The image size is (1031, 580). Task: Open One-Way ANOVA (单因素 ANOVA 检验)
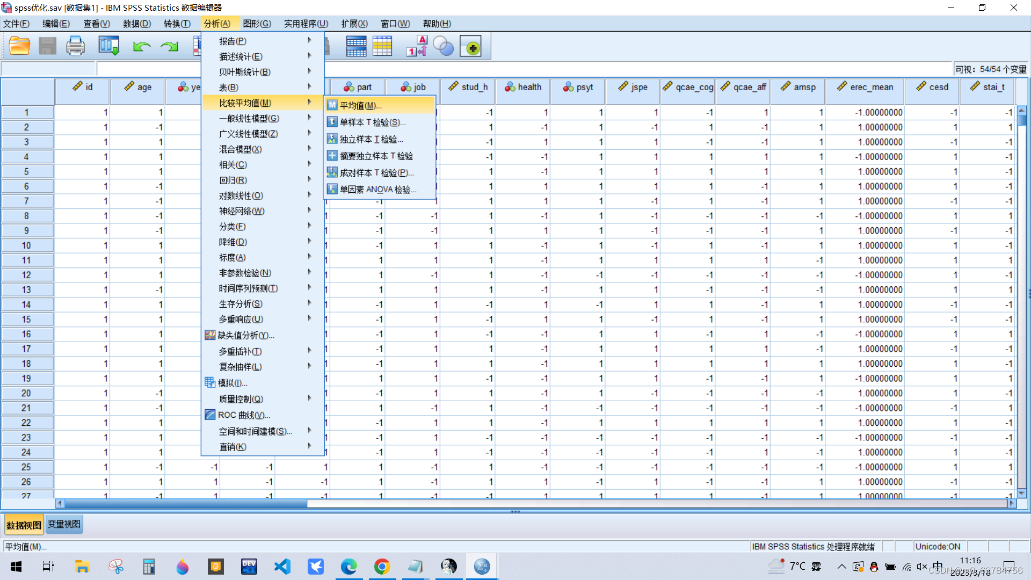click(x=377, y=190)
